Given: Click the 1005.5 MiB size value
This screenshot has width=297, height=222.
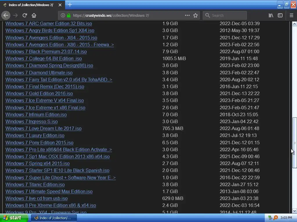Looking at the screenshot, I should click(174, 58).
